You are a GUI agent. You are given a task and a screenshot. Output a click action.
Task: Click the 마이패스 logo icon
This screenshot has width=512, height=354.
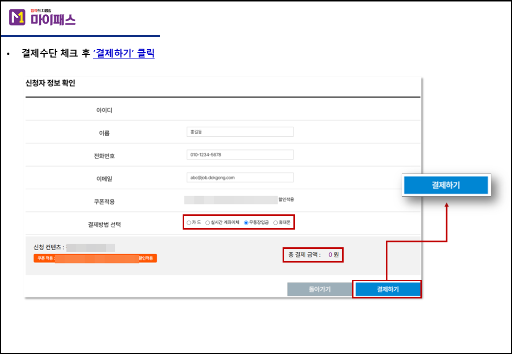click(x=17, y=17)
